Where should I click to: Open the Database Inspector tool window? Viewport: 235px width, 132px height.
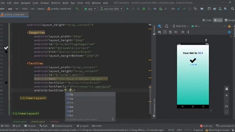point(62,126)
